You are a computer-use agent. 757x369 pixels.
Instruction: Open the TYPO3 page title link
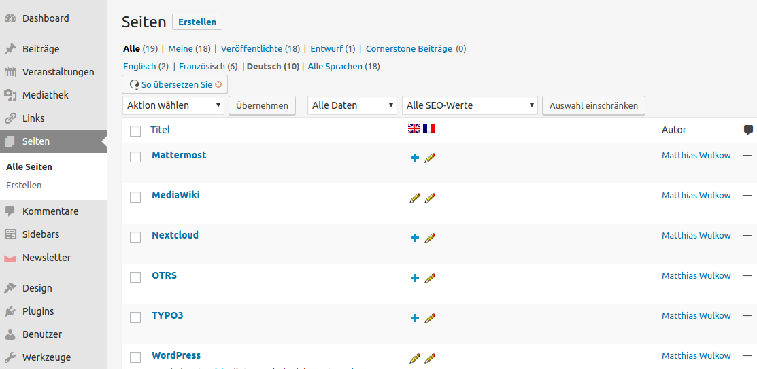coord(167,315)
